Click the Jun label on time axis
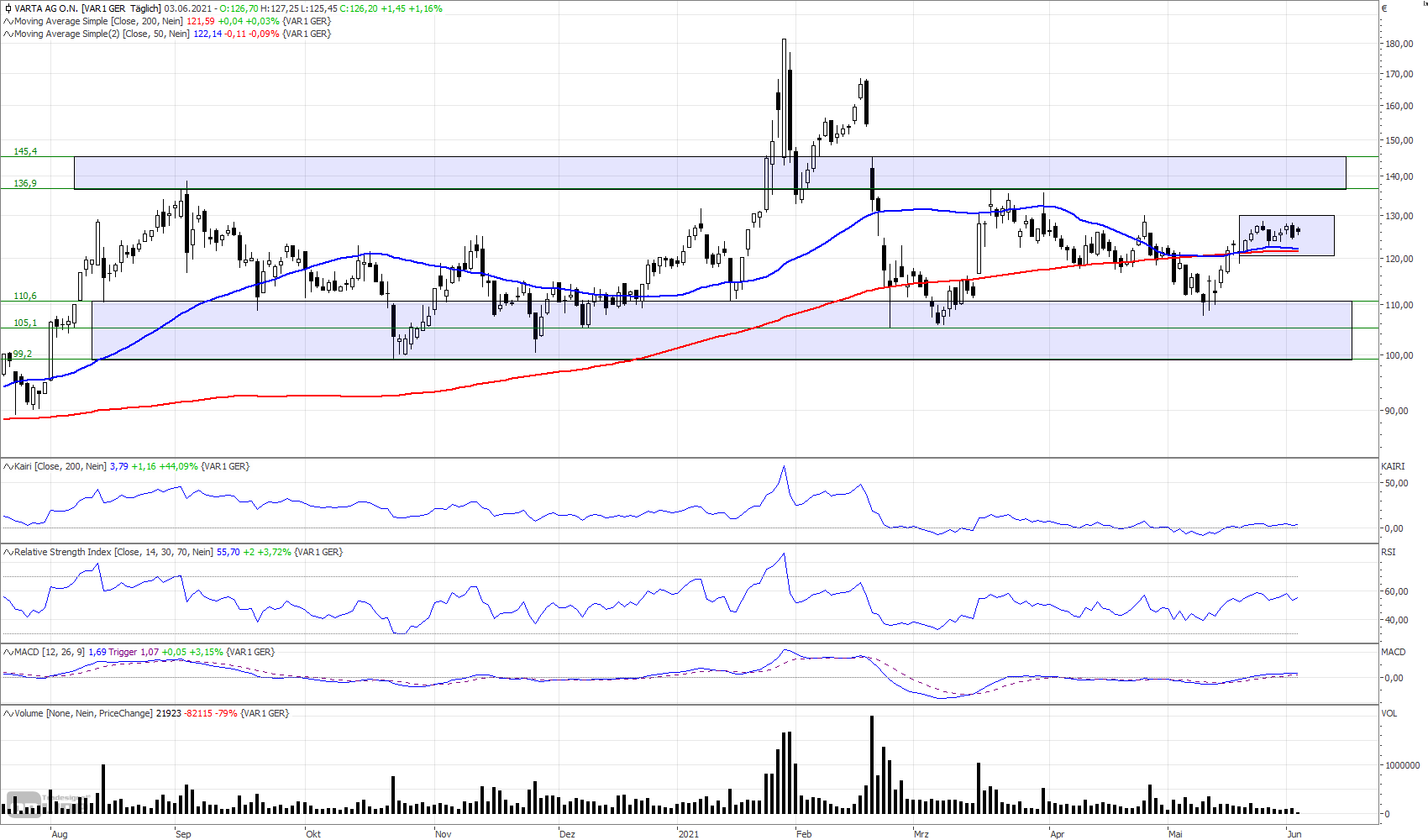The height and width of the screenshot is (840, 1428). tap(1294, 834)
